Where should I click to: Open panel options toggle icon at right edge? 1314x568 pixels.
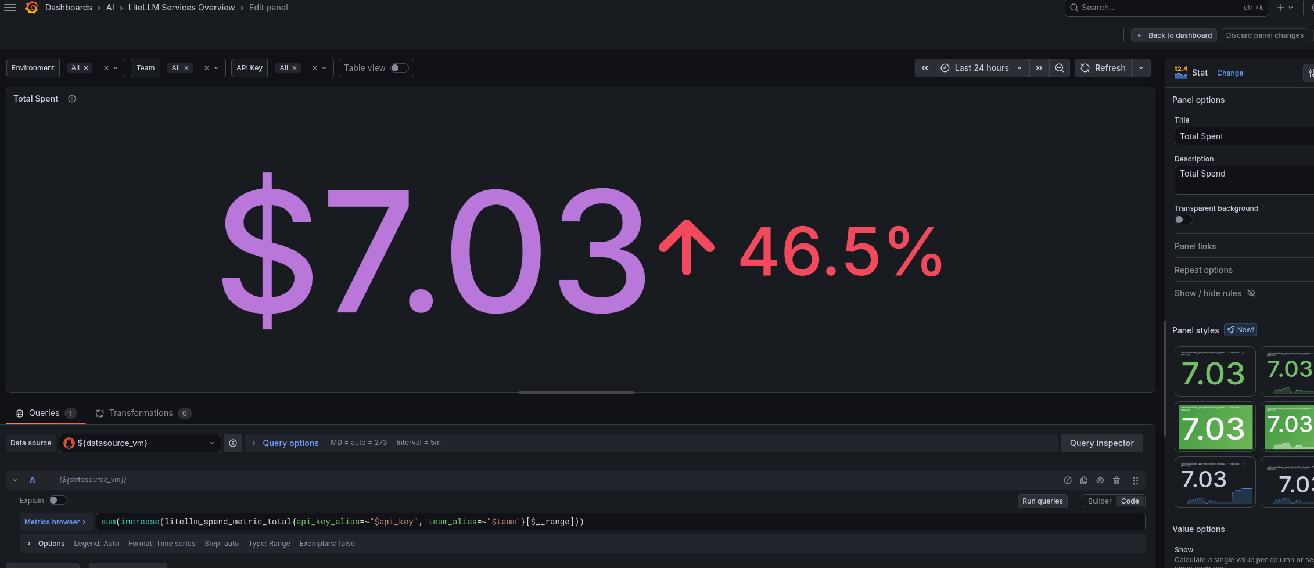[1309, 73]
